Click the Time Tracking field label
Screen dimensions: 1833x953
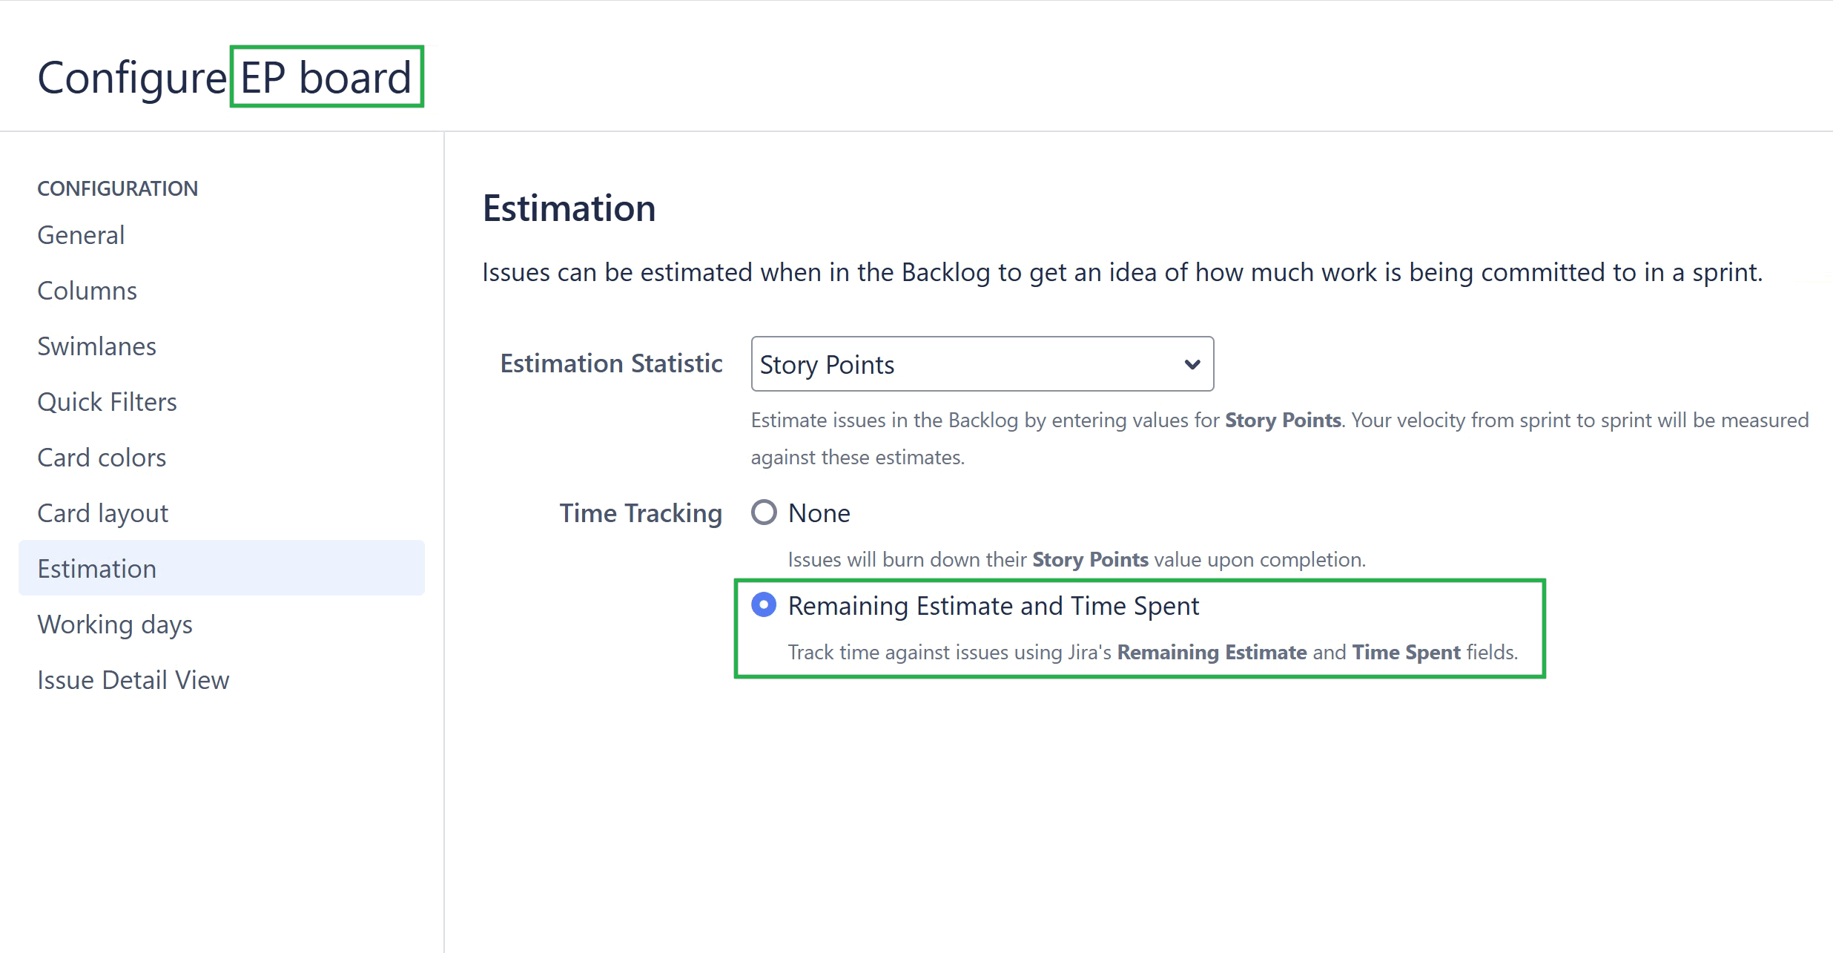click(x=641, y=513)
